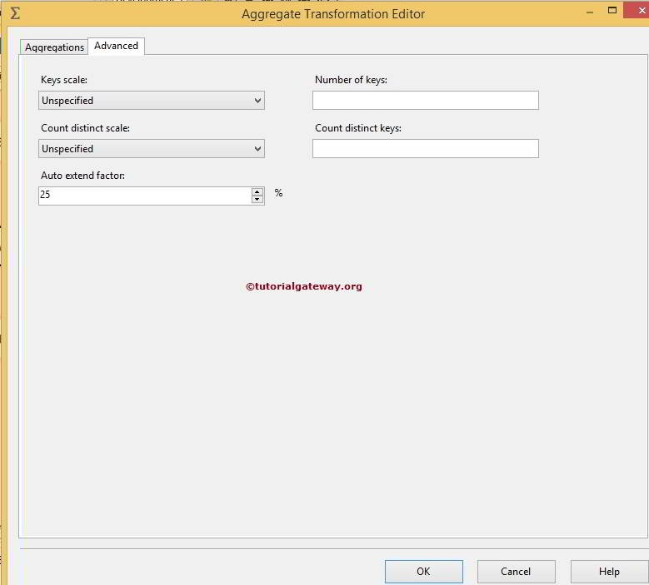Click the Cancel button
649x585 pixels.
(x=517, y=572)
